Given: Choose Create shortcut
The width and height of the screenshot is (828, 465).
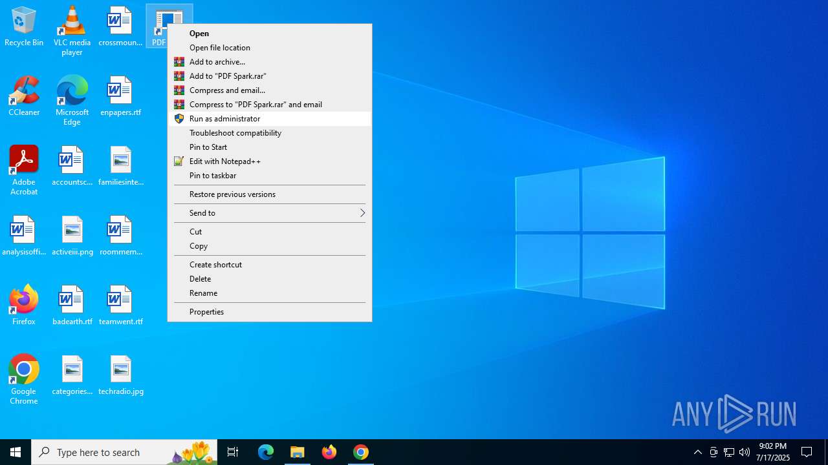Looking at the screenshot, I should (x=269, y=265).
